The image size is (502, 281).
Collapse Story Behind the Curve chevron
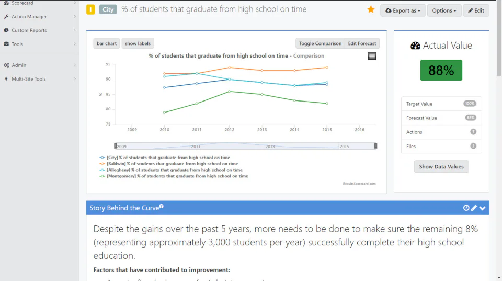tap(483, 208)
